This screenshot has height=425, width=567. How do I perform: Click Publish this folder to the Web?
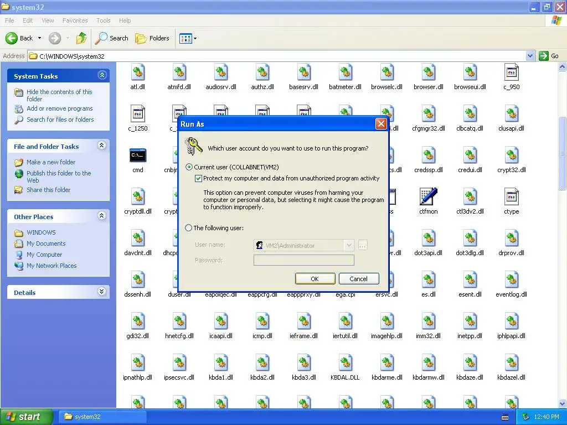coord(59,177)
